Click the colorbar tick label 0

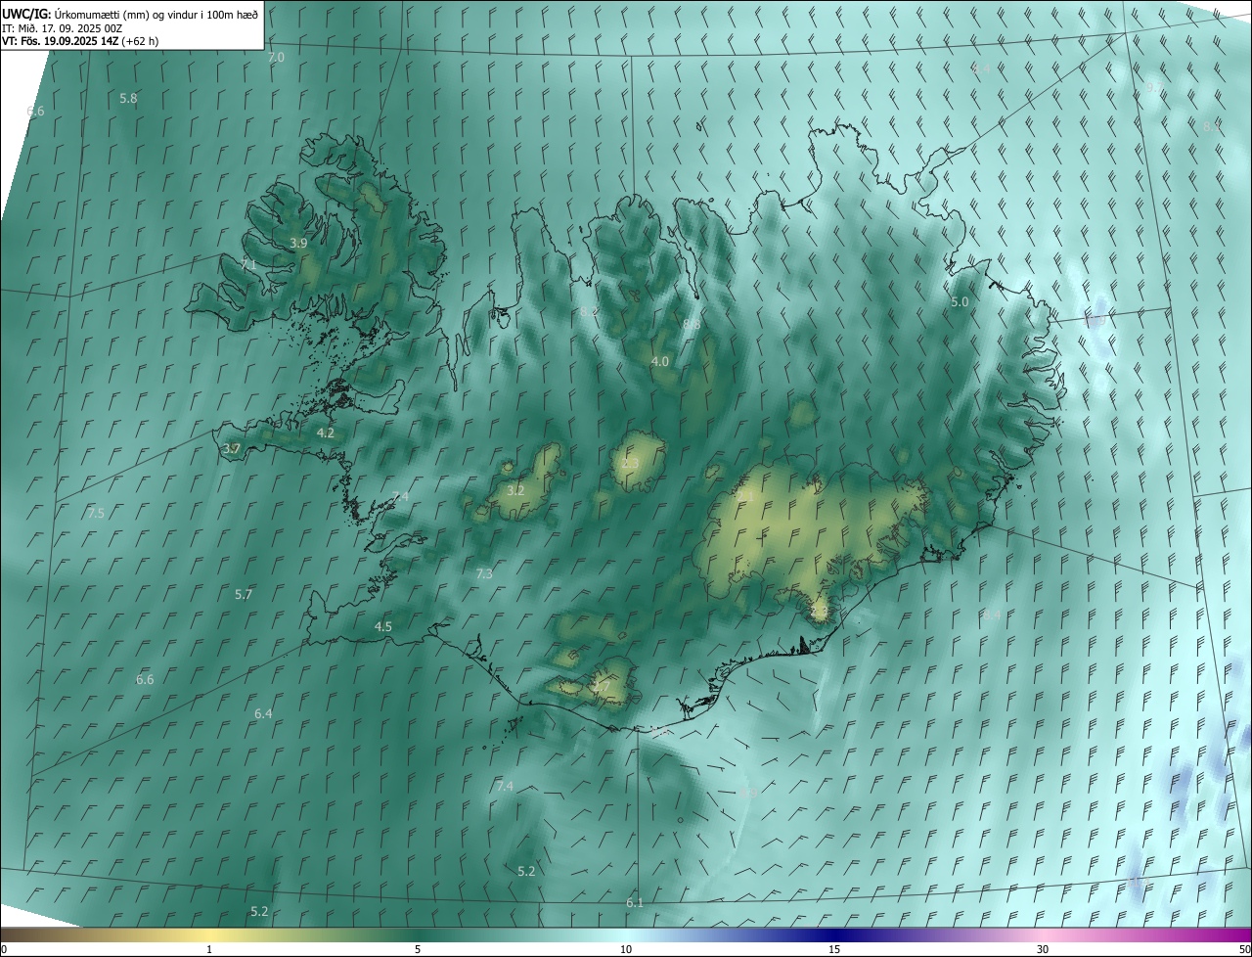4,949
